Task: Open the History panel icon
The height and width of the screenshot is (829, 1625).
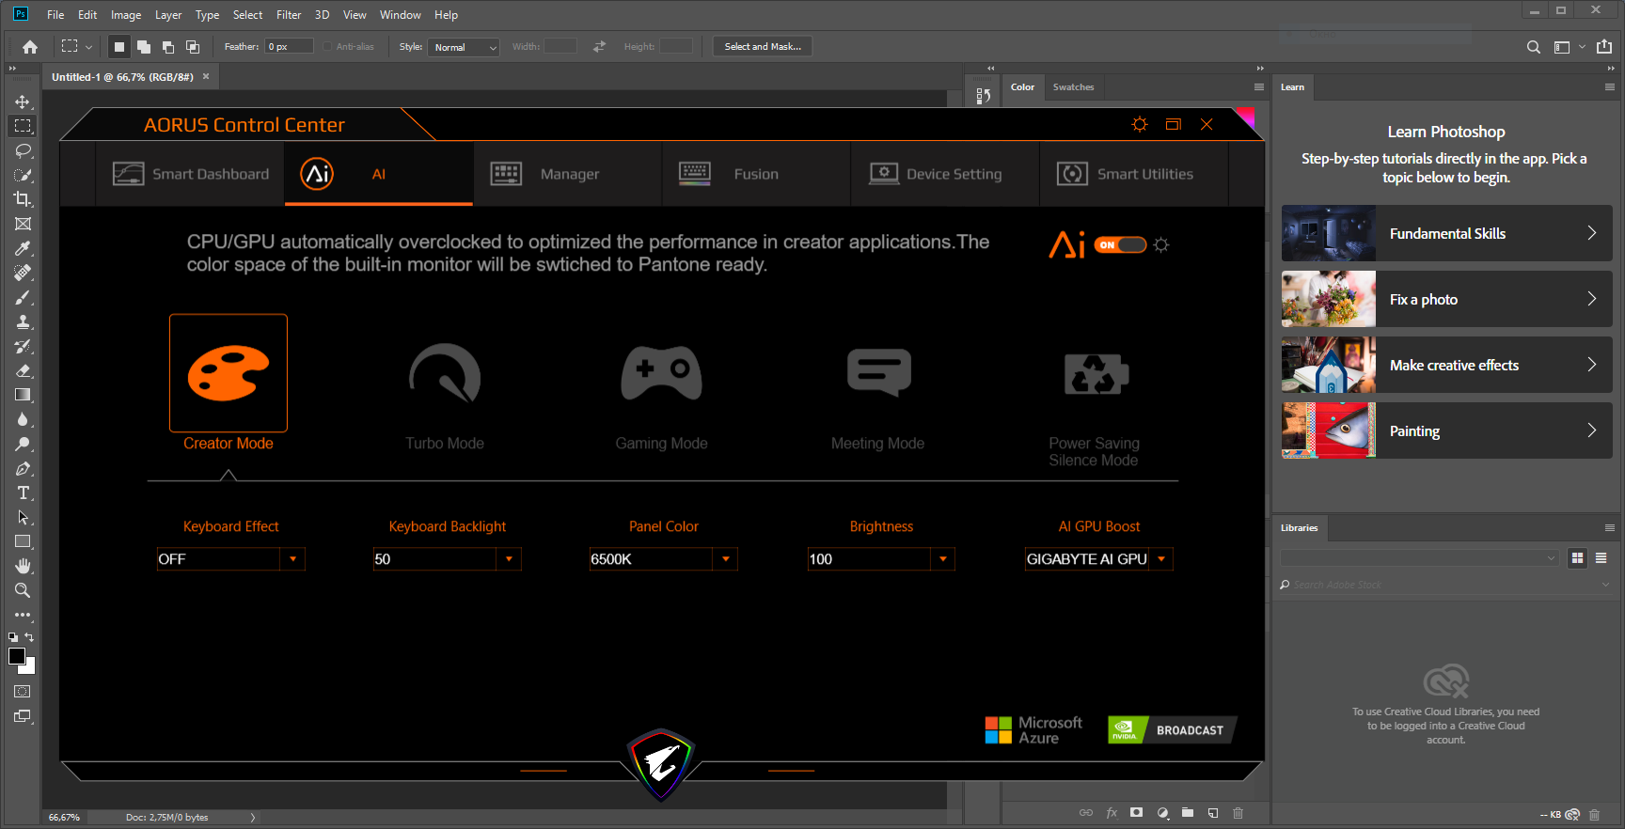Action: tap(984, 96)
